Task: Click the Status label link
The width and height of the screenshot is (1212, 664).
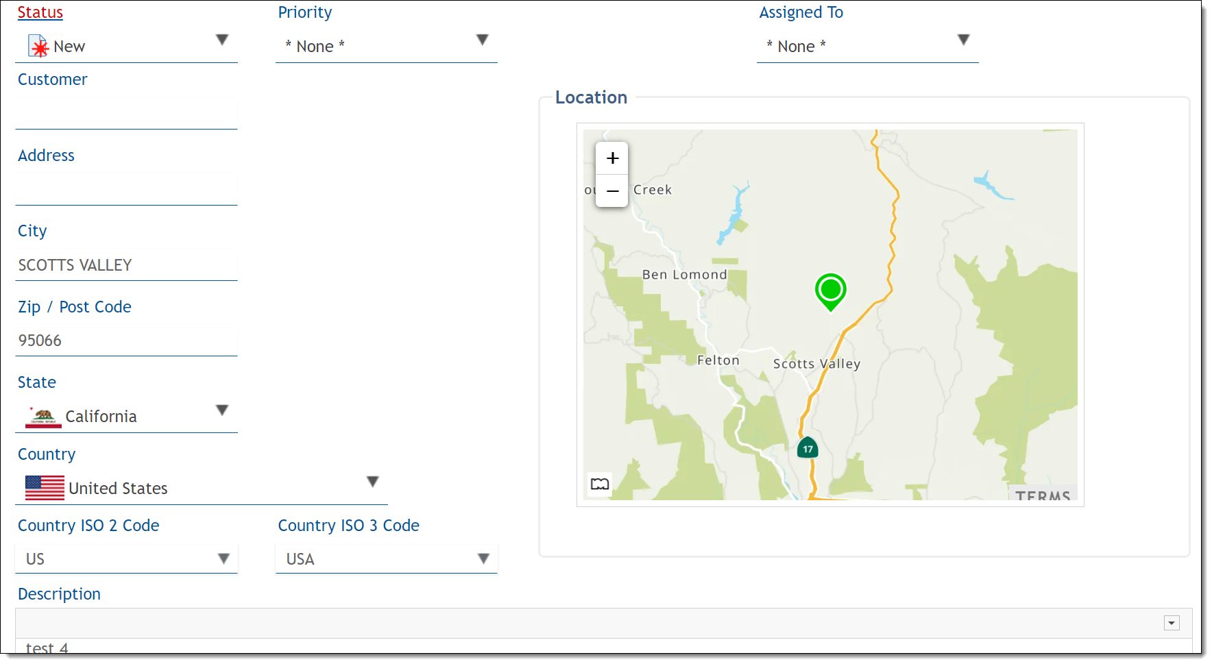Action: [x=40, y=12]
